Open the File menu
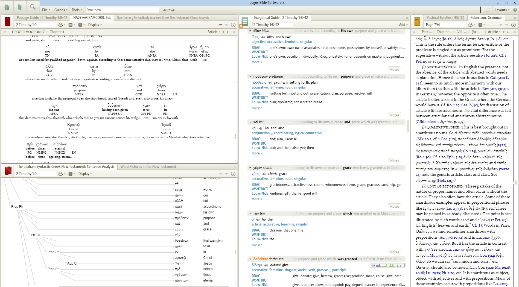Screen dimensions: 519x287 point(46,10)
